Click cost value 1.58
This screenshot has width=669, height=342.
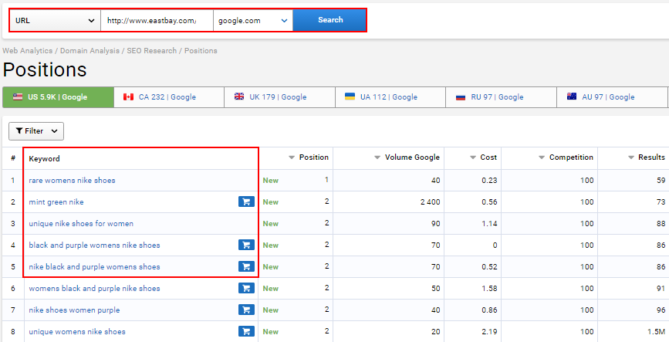point(489,289)
